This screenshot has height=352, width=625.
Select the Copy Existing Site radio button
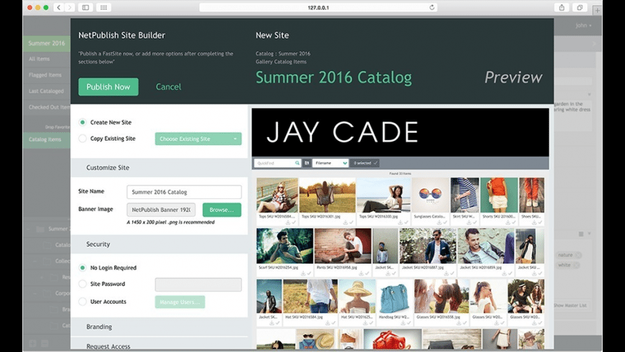click(x=83, y=139)
